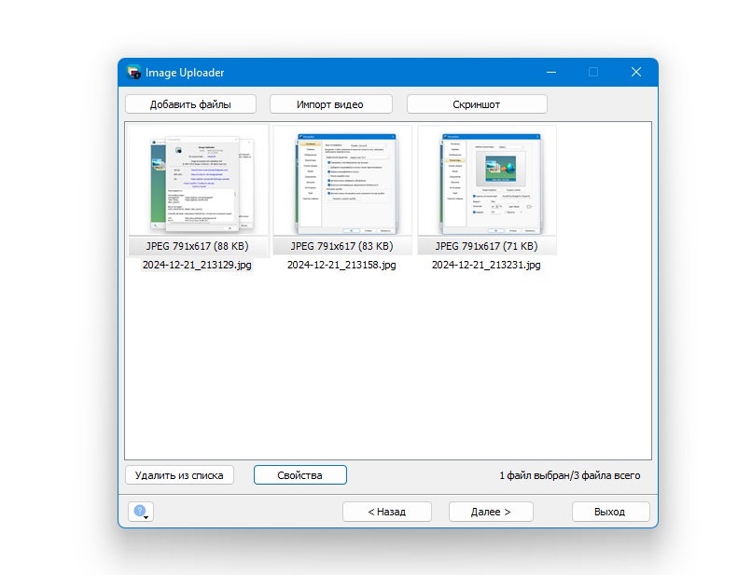Image resolution: width=738 pixels, height=575 pixels.
Task: Open Импорт видео
Action: tap(331, 104)
